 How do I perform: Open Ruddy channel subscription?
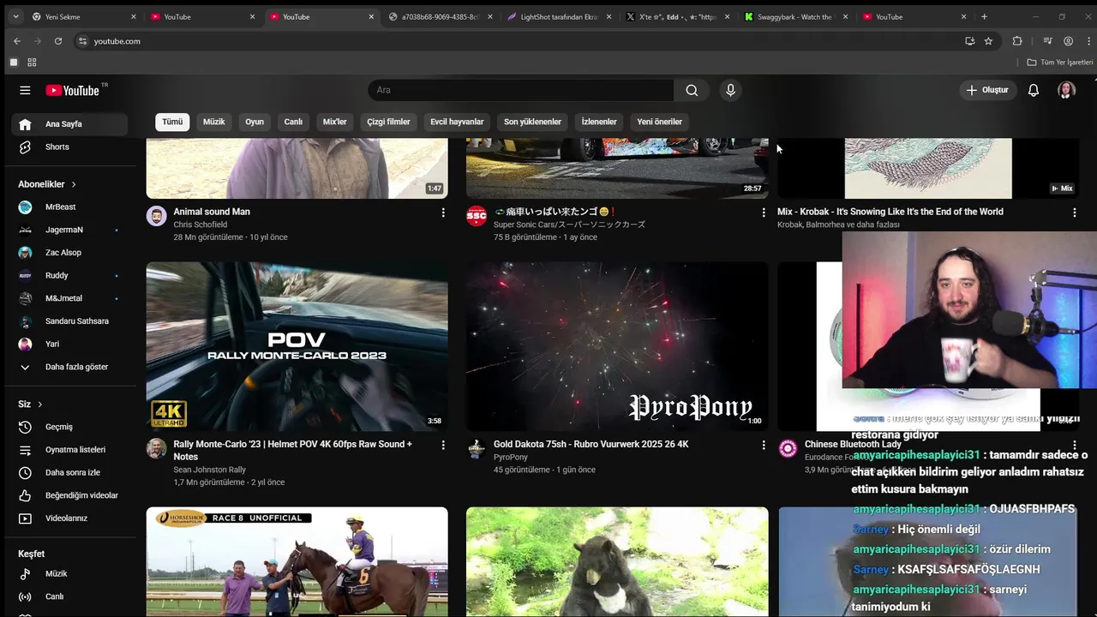point(69,275)
